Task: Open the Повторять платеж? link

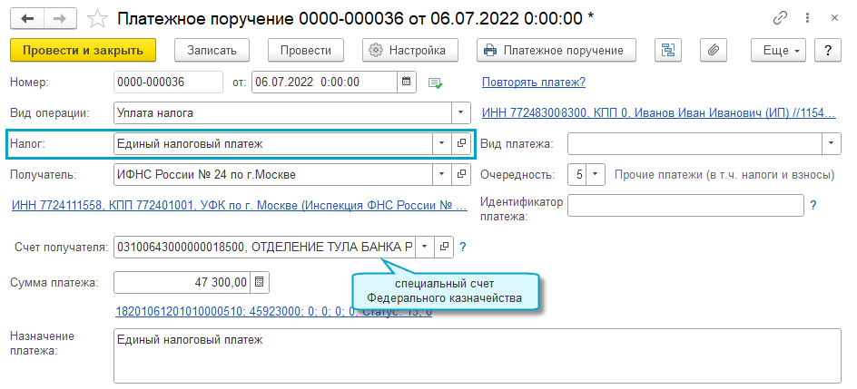Action: pyautogui.click(x=534, y=83)
